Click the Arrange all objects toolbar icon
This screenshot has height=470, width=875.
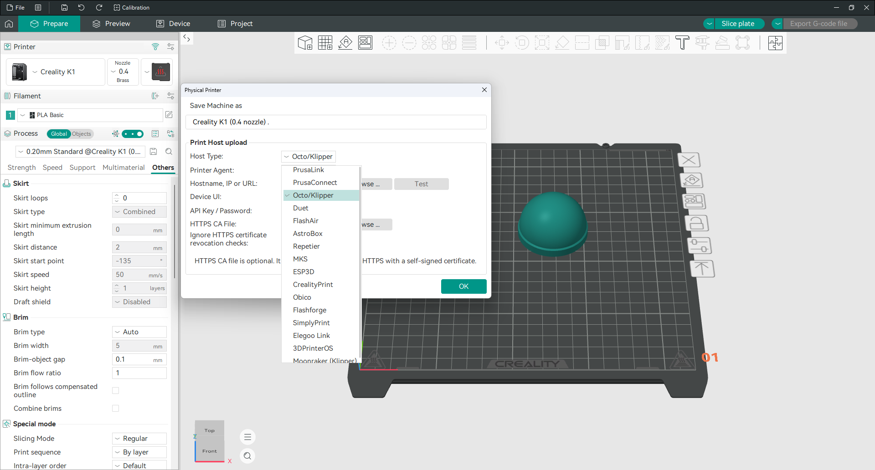(x=365, y=43)
